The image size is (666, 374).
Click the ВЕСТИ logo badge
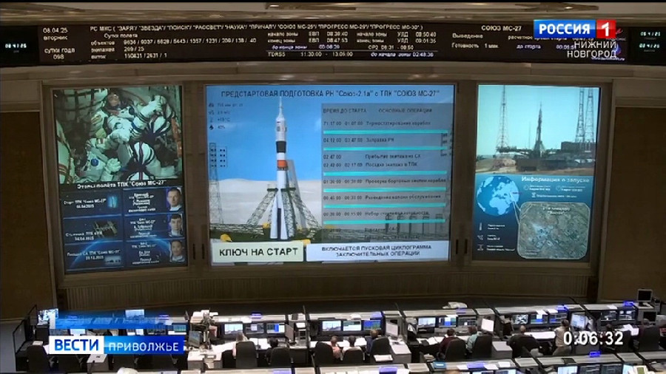click(76, 345)
